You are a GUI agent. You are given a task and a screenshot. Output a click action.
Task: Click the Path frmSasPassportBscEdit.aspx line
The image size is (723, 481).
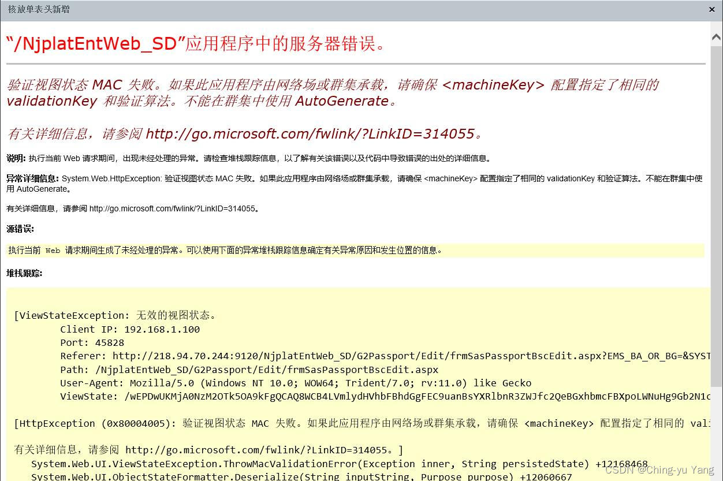(248, 370)
